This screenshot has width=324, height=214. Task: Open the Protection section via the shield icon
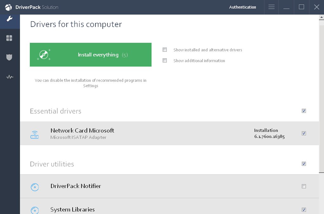10,58
